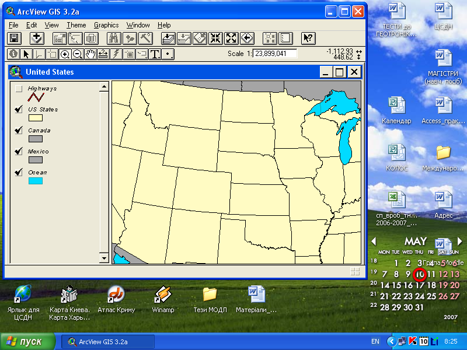
Task: Click the Ocean cyan legend swatch
Action: [x=36, y=181]
